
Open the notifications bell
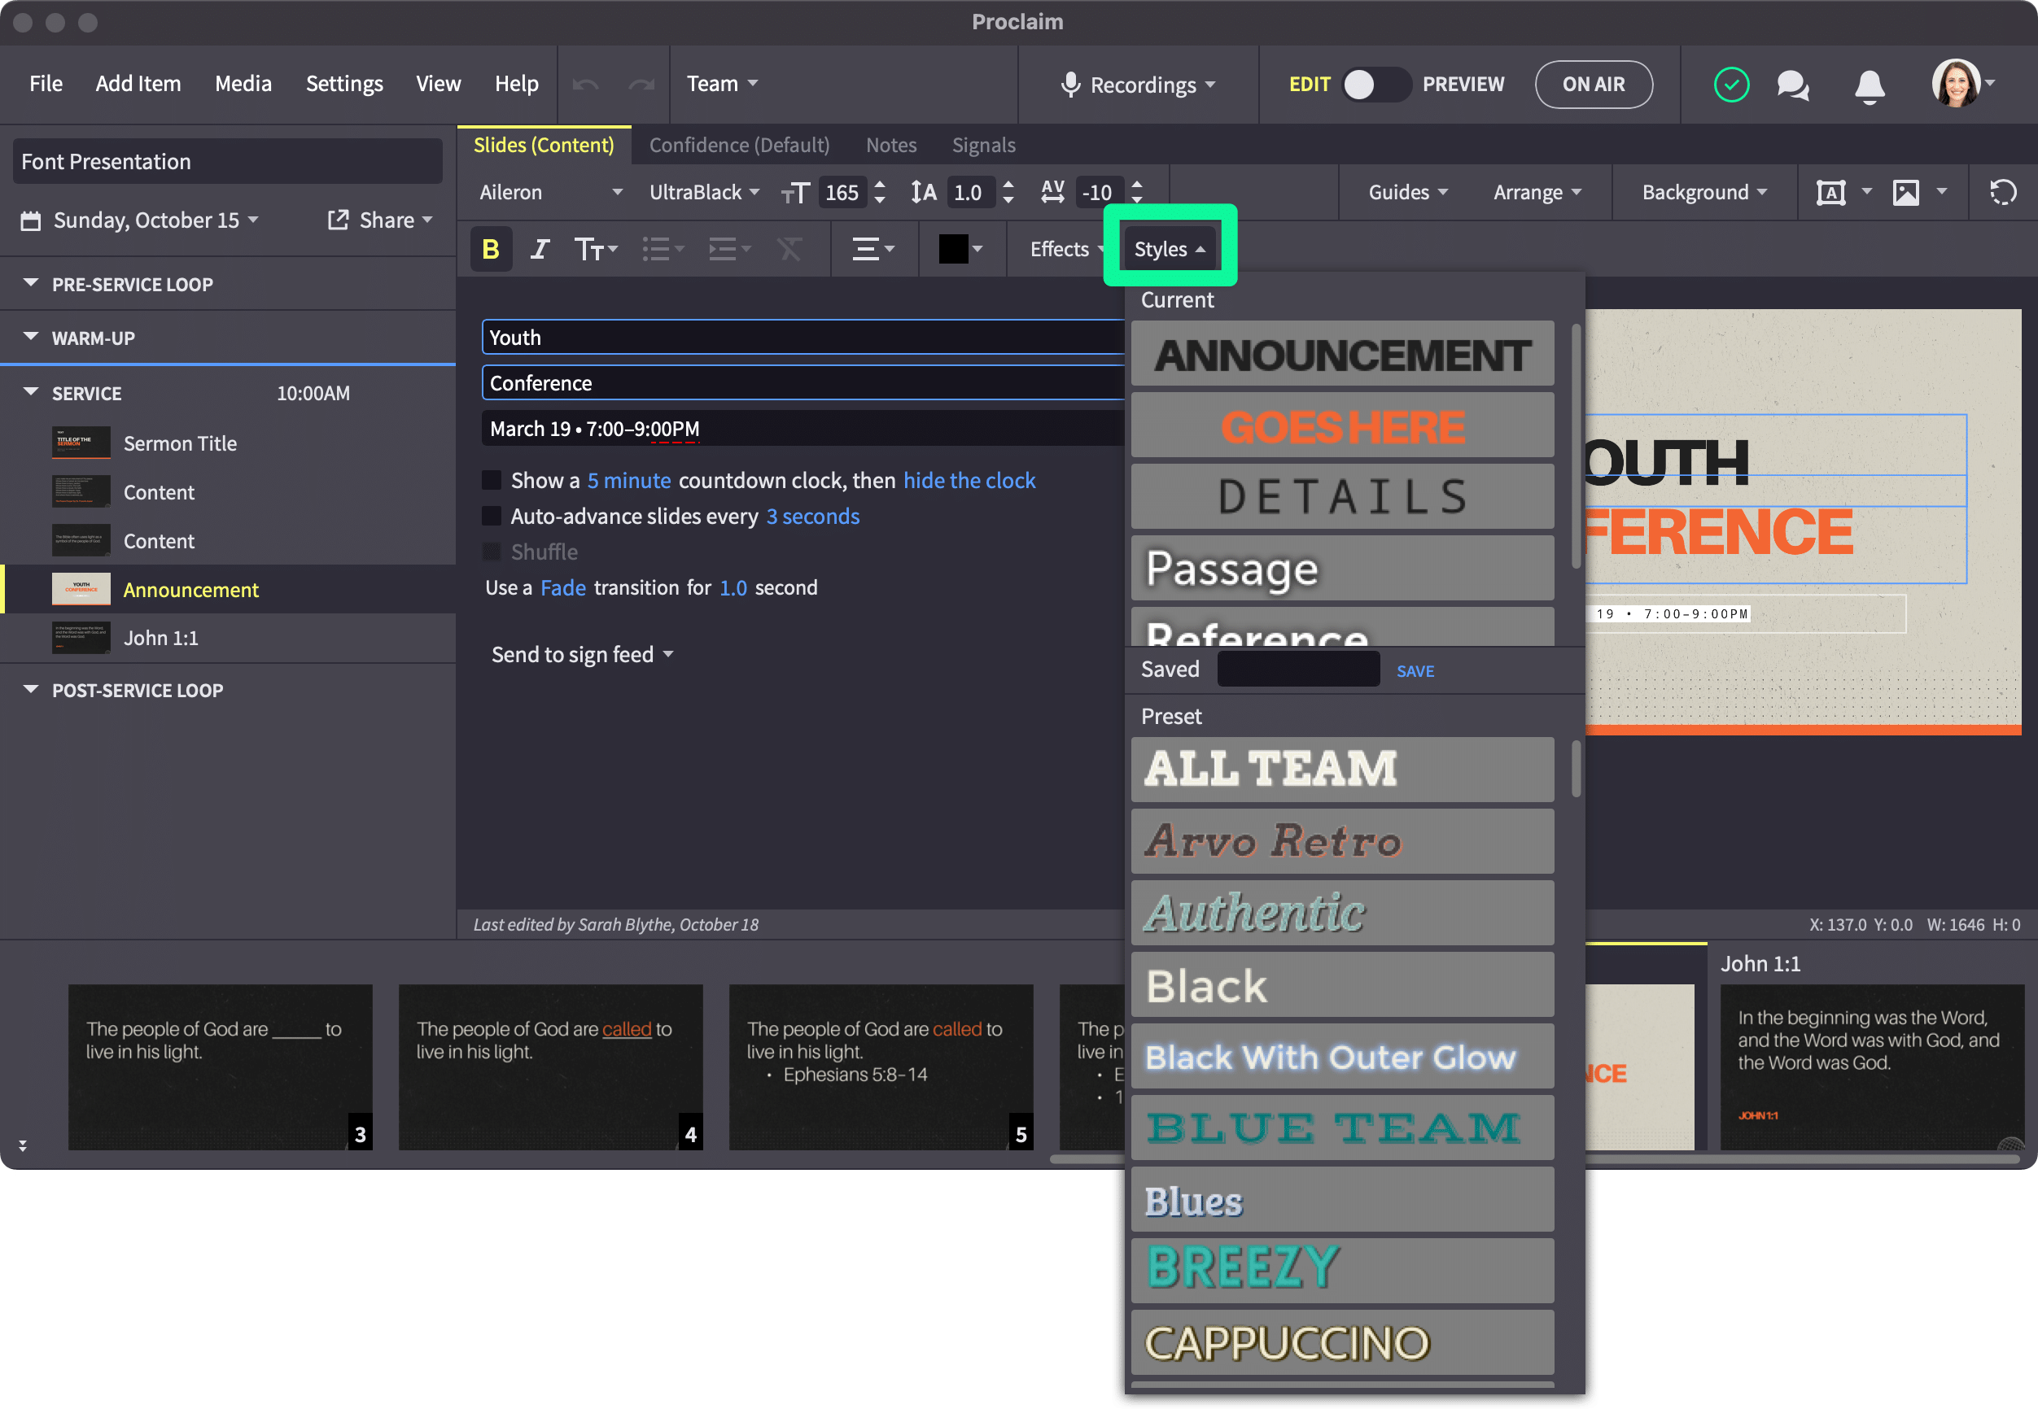pyautogui.click(x=1870, y=85)
